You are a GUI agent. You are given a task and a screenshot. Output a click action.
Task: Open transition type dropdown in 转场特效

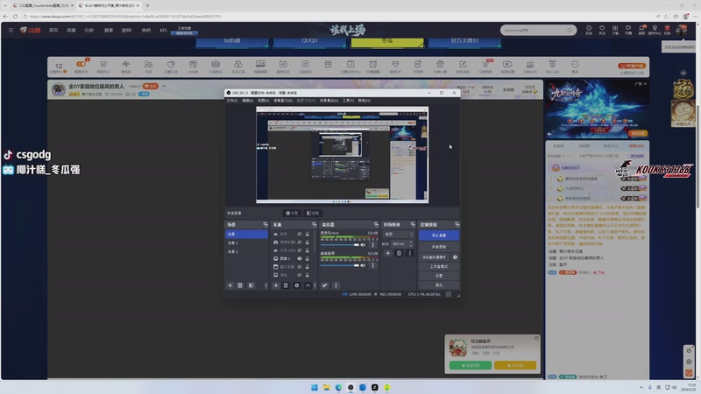[399, 235]
